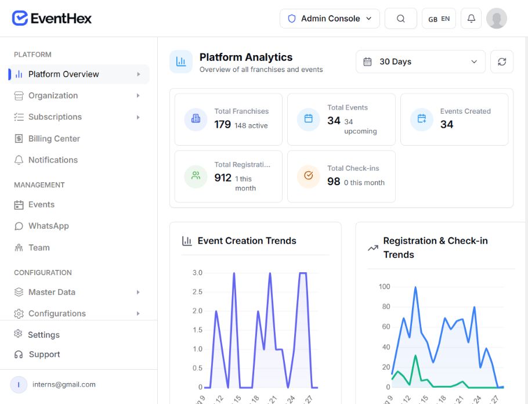Open WhatsApp menu item
Screen dimensions: 528x404
click(x=78, y=226)
